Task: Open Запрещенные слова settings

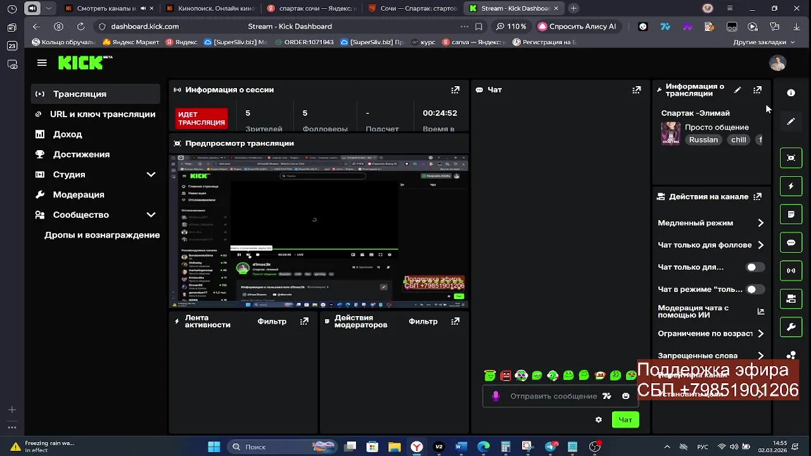Action: click(x=711, y=356)
